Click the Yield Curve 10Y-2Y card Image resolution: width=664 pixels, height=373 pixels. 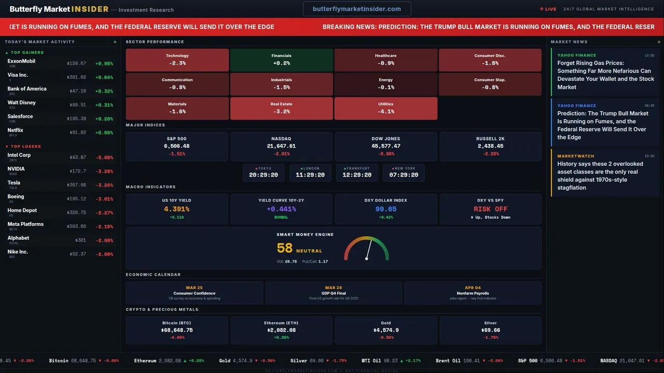pyautogui.click(x=281, y=209)
